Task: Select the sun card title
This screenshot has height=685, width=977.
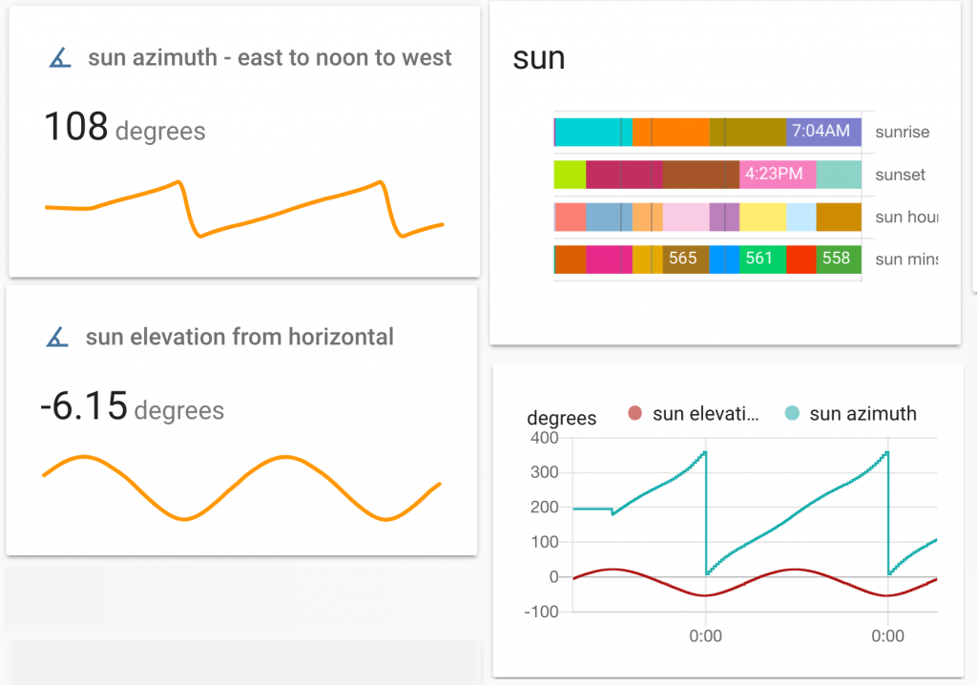Action: point(539,57)
